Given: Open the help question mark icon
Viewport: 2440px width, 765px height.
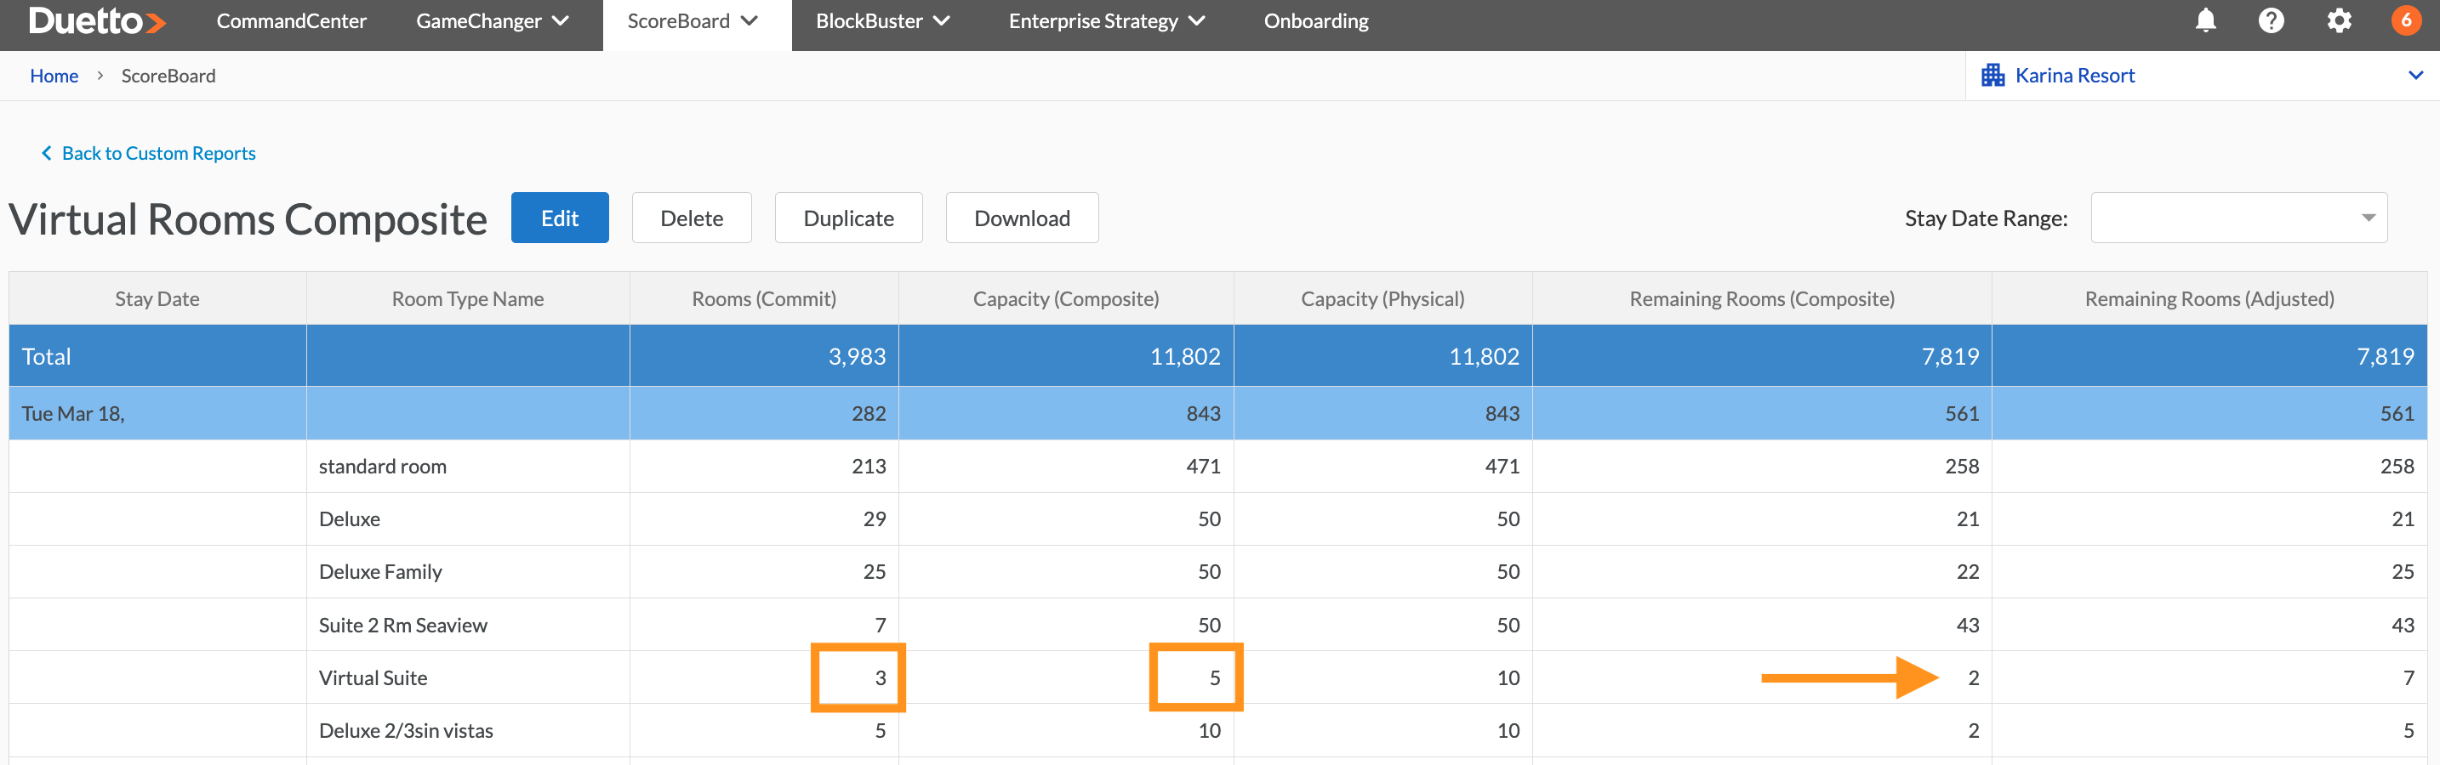Looking at the screenshot, I should pos(2271,21).
